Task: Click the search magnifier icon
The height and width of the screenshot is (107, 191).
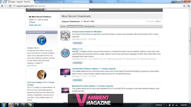Action: point(46,9)
